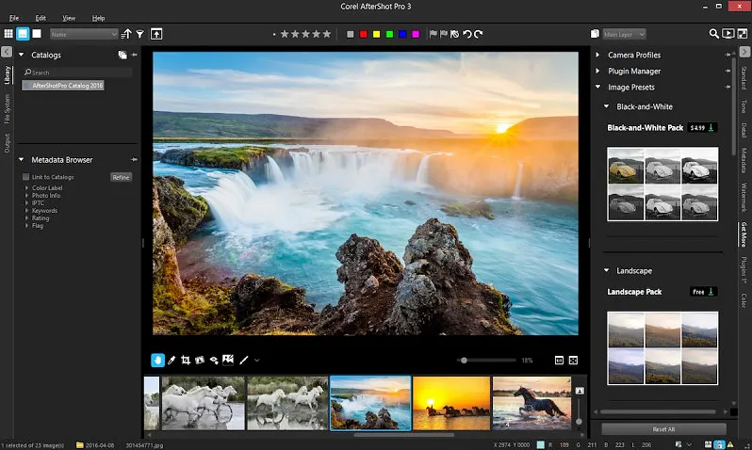Enable the Link to Catalogs checkbox

(x=25, y=177)
